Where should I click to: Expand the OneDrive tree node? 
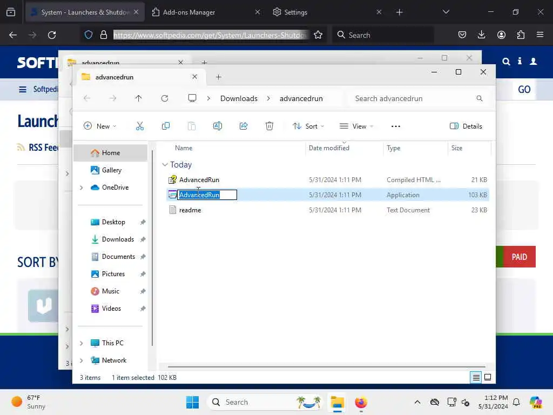(x=82, y=188)
